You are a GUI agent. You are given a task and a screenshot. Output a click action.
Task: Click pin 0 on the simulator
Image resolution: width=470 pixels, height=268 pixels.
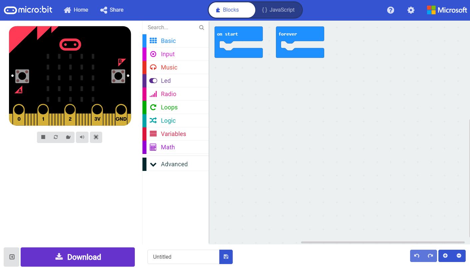coord(19,115)
